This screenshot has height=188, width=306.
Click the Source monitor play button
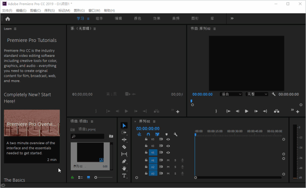pyautogui.click(x=126, y=111)
